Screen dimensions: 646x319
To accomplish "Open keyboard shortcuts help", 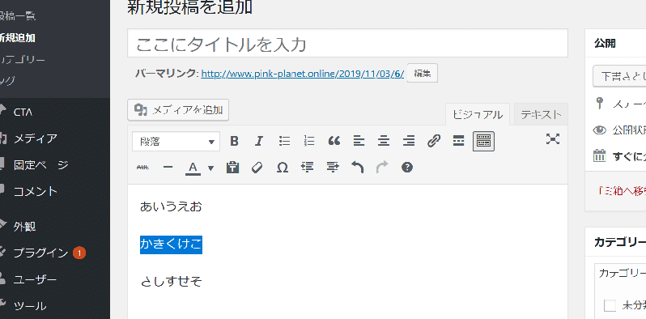I will 407,168.
